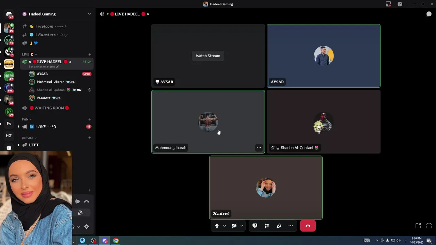Open the LIVE announcement channel with 15 badge
Image resolution: width=436 pixels, height=245 pixels.
coord(57,127)
